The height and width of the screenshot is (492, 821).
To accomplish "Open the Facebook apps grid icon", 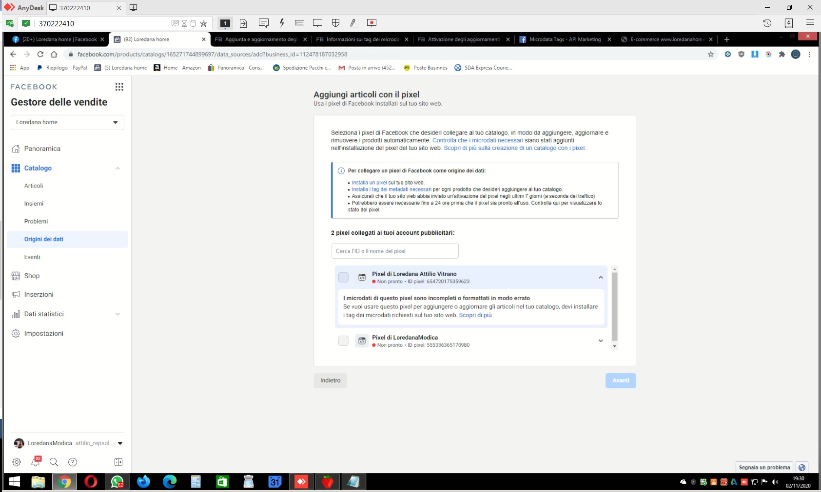I will [119, 87].
